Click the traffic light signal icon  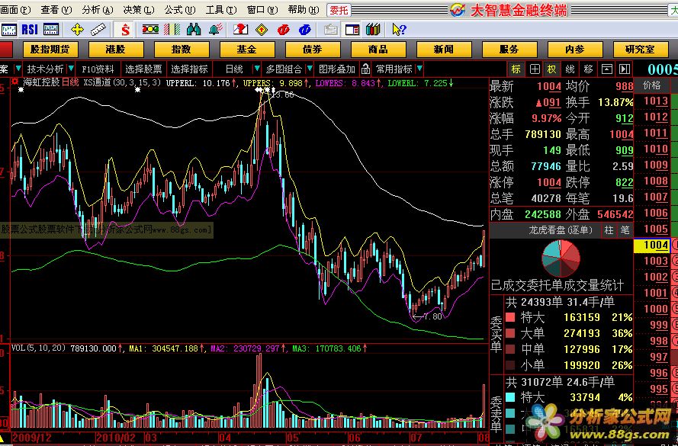click(150, 30)
